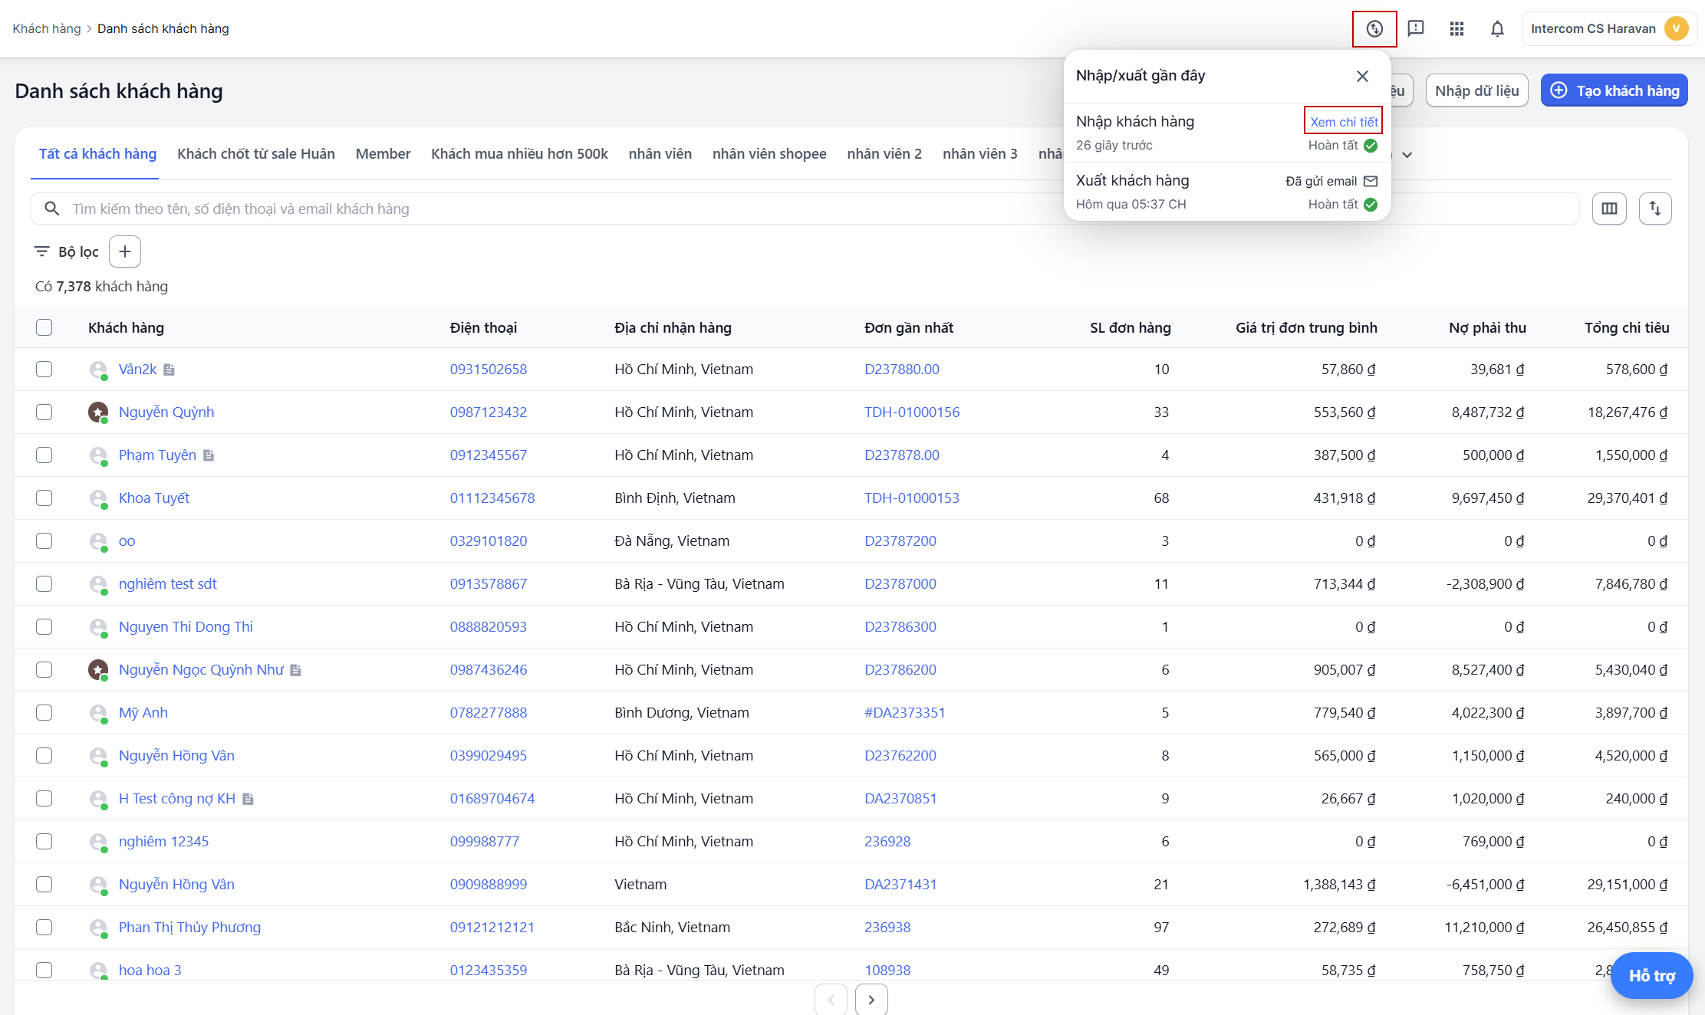The image size is (1705, 1015).
Task: Close the Nhập/xuất gần đây popup
Action: click(1361, 76)
